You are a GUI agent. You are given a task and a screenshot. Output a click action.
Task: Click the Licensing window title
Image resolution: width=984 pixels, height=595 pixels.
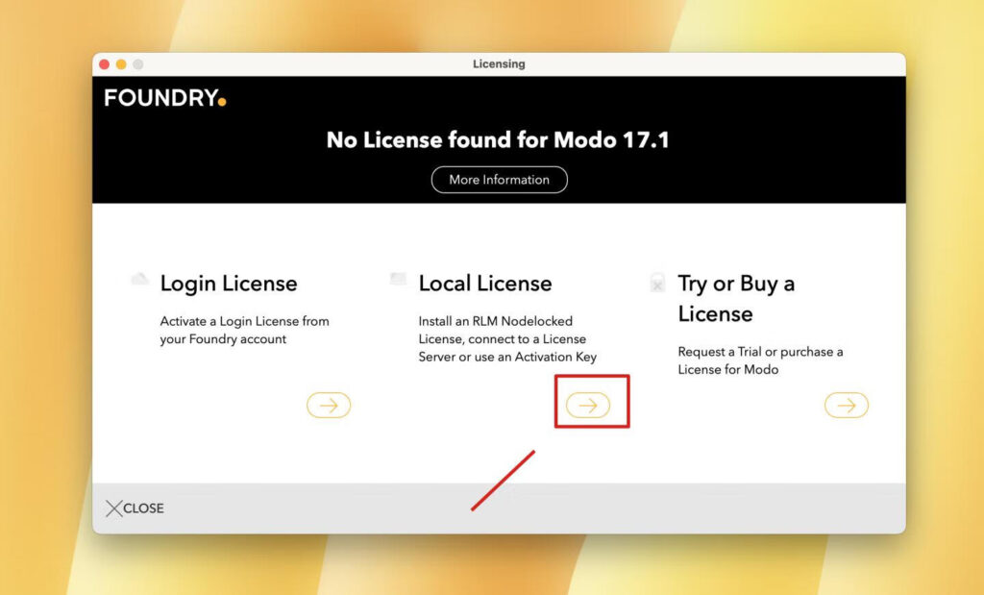point(499,64)
